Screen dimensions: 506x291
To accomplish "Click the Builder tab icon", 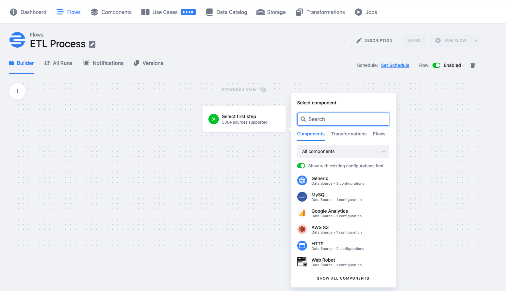I will (x=11, y=63).
